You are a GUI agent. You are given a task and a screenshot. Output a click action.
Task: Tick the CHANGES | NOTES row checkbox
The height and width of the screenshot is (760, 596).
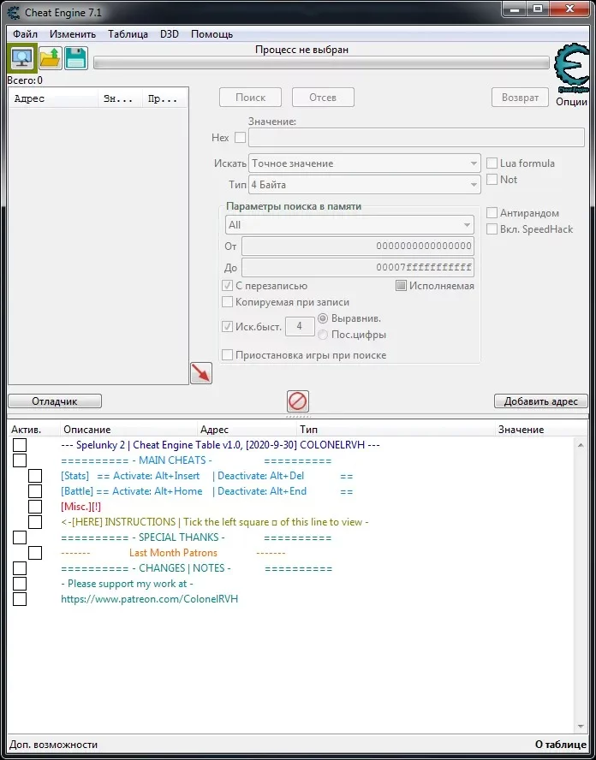[20, 568]
